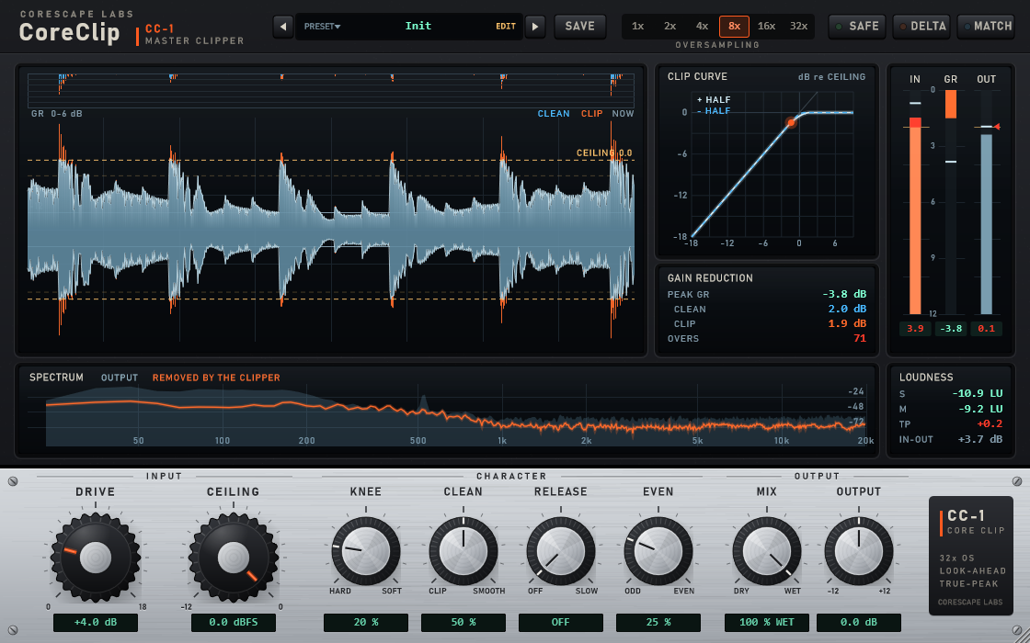
Task: Click the OUTPUT spectrum legend label
Action: click(120, 378)
